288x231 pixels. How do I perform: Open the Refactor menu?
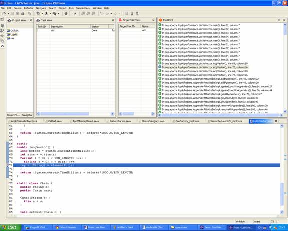pyautogui.click(x=29, y=8)
